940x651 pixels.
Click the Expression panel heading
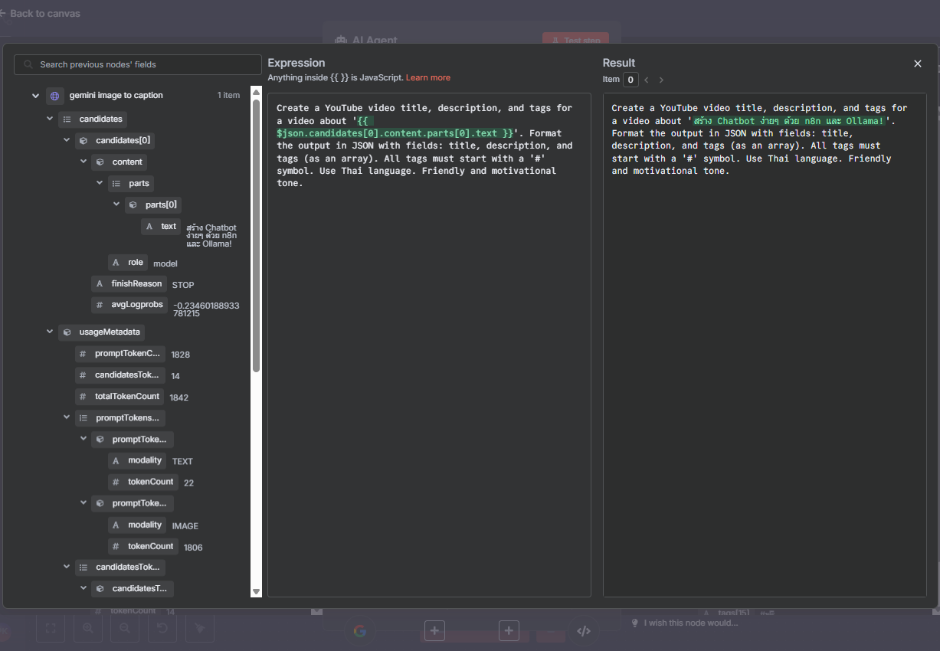[296, 63]
